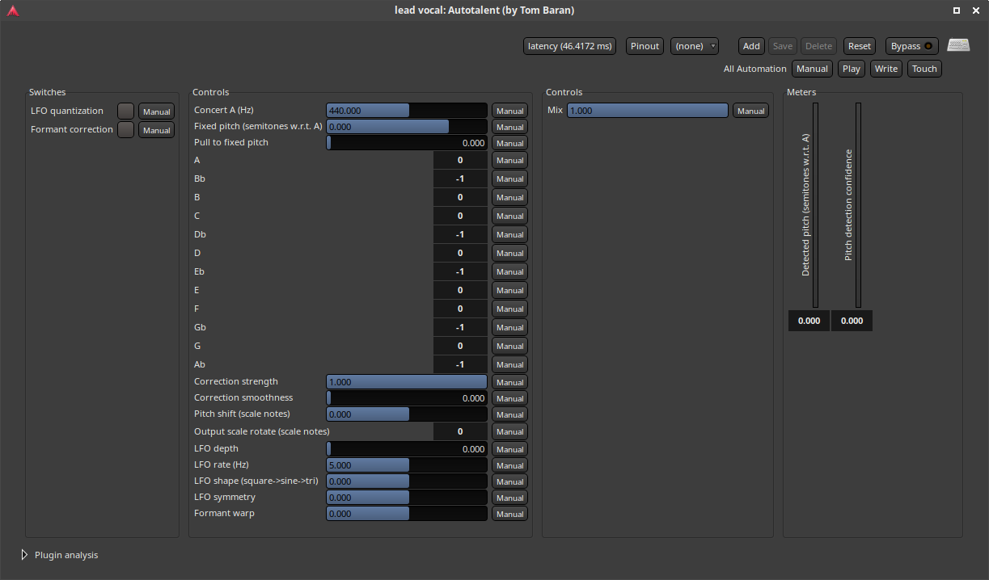Click the Eb note value field
This screenshot has height=580, width=989.
click(460, 271)
